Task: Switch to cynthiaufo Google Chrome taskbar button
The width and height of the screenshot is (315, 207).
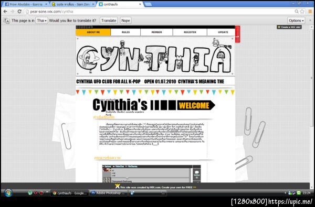Action: 69,193
